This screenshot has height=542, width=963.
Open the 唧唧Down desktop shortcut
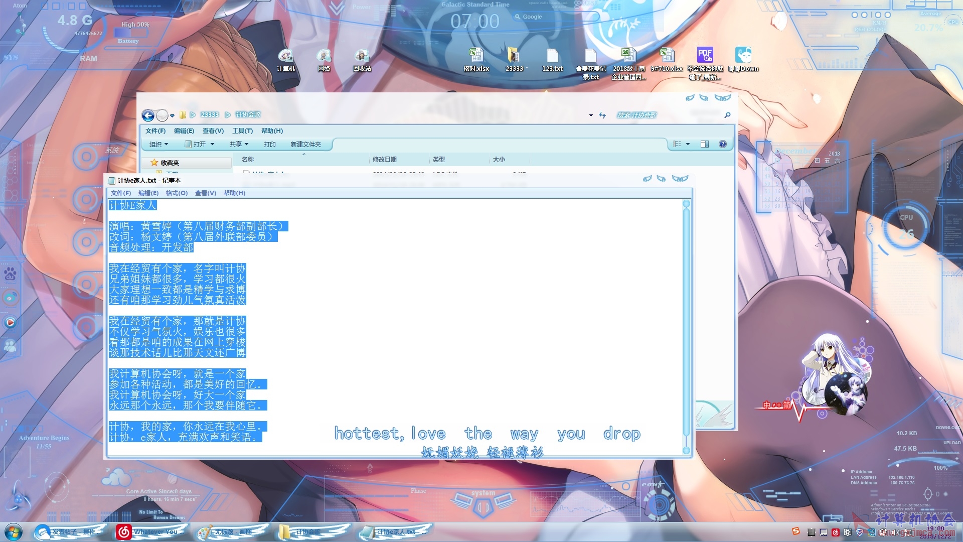[x=743, y=60]
